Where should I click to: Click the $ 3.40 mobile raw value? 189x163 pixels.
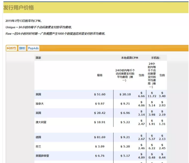pos(162,95)
